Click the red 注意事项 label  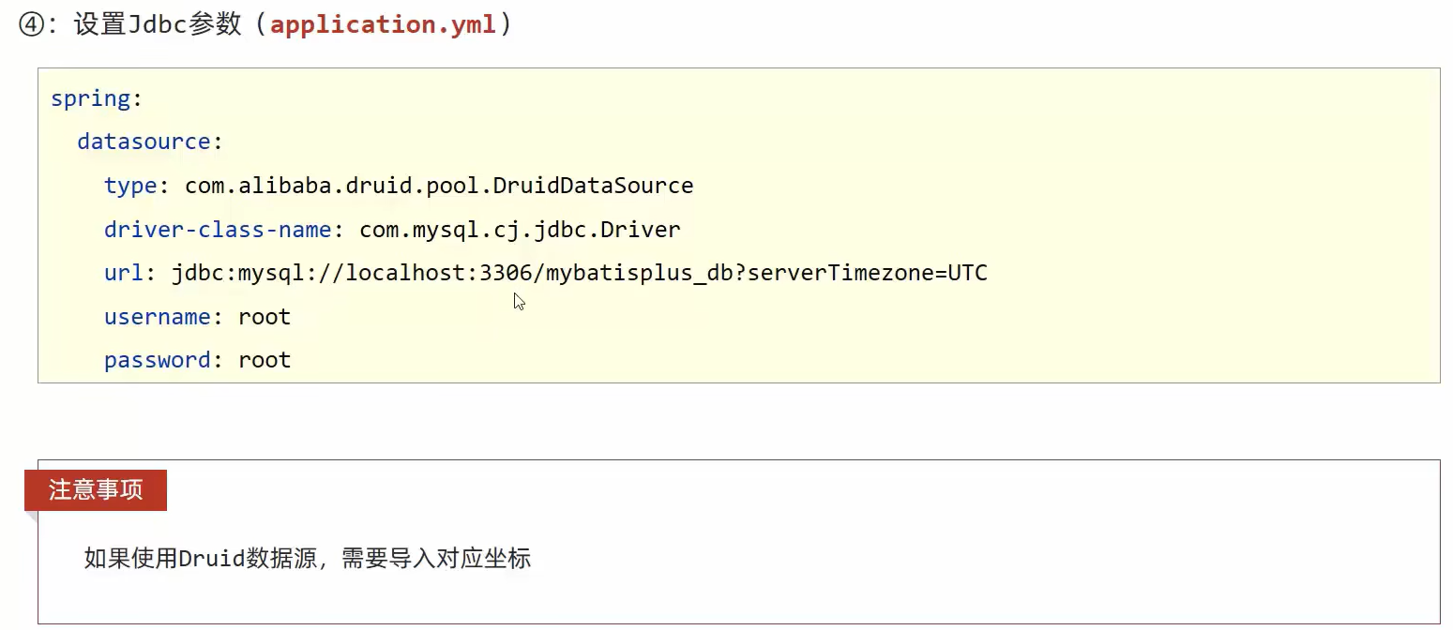click(x=96, y=490)
